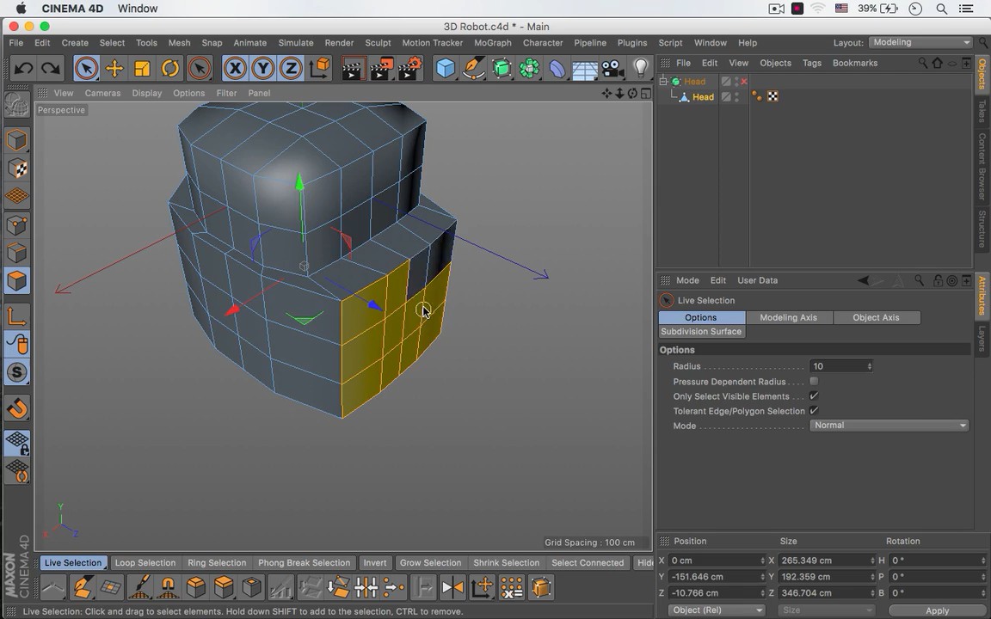Click the Light bulb icon

[640, 69]
